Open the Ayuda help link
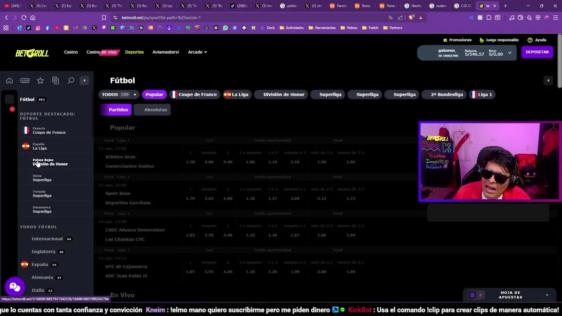 coord(537,40)
